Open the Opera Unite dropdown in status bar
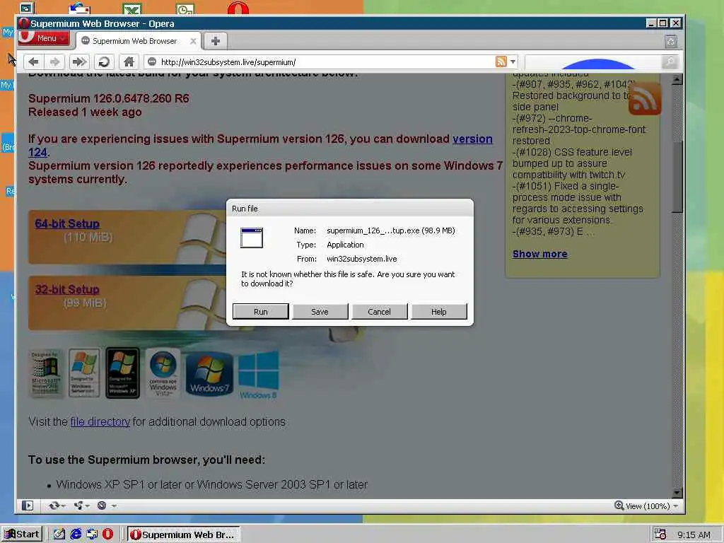The width and height of the screenshot is (724, 543). click(81, 506)
